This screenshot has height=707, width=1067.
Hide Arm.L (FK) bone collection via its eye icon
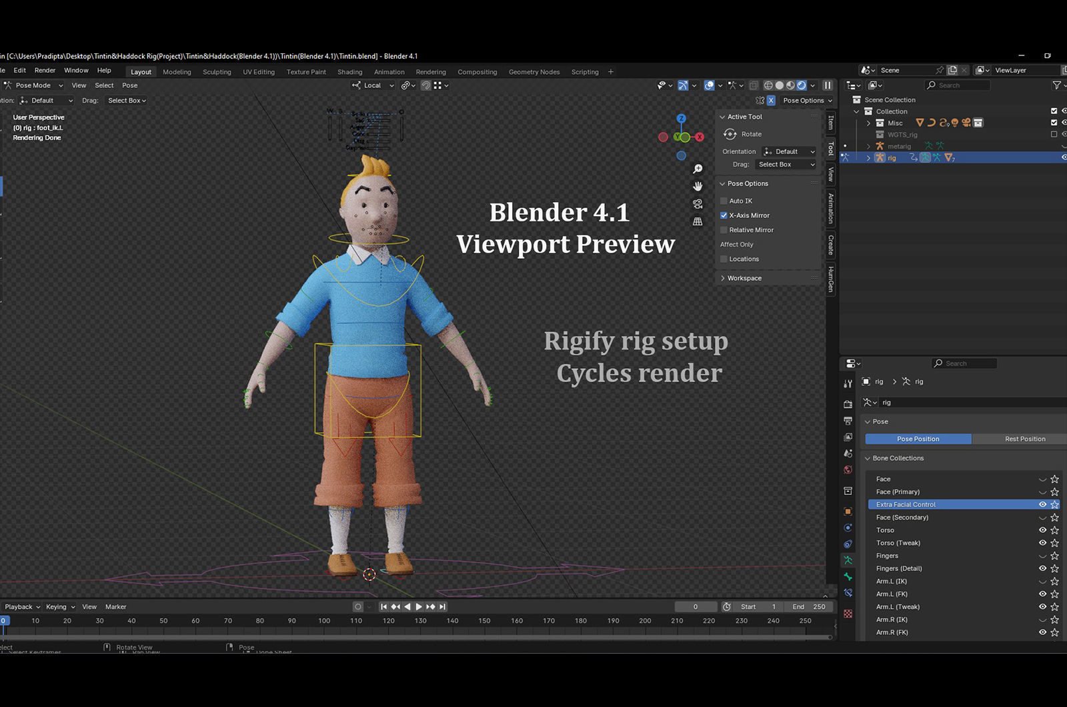click(1042, 594)
